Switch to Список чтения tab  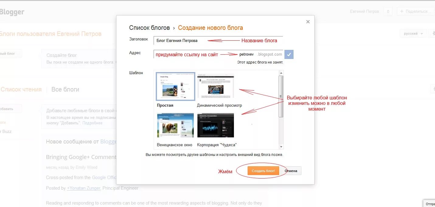tap(21, 89)
